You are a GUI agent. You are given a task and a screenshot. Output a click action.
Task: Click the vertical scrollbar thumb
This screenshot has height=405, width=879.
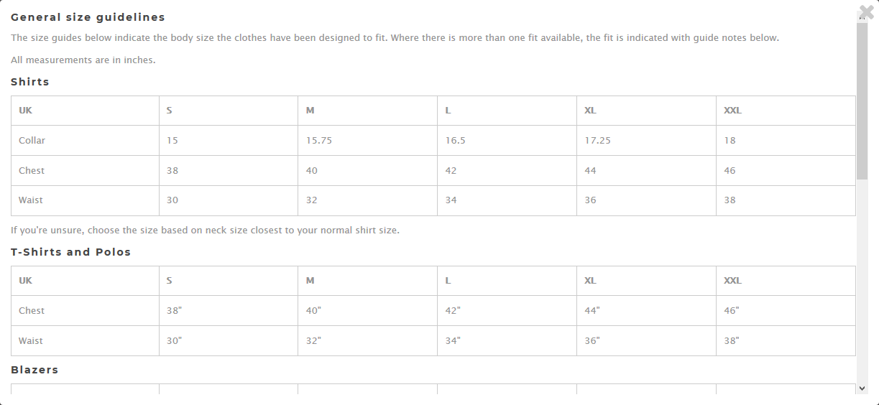[862, 101]
